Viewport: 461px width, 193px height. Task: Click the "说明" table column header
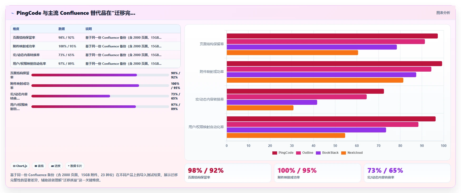[x=89, y=29]
